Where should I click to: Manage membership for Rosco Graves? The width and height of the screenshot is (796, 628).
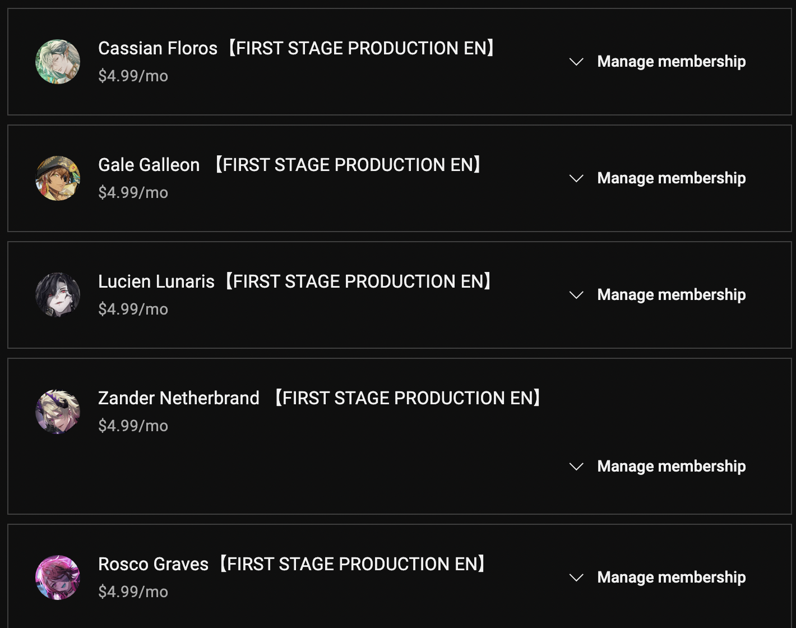pos(671,578)
